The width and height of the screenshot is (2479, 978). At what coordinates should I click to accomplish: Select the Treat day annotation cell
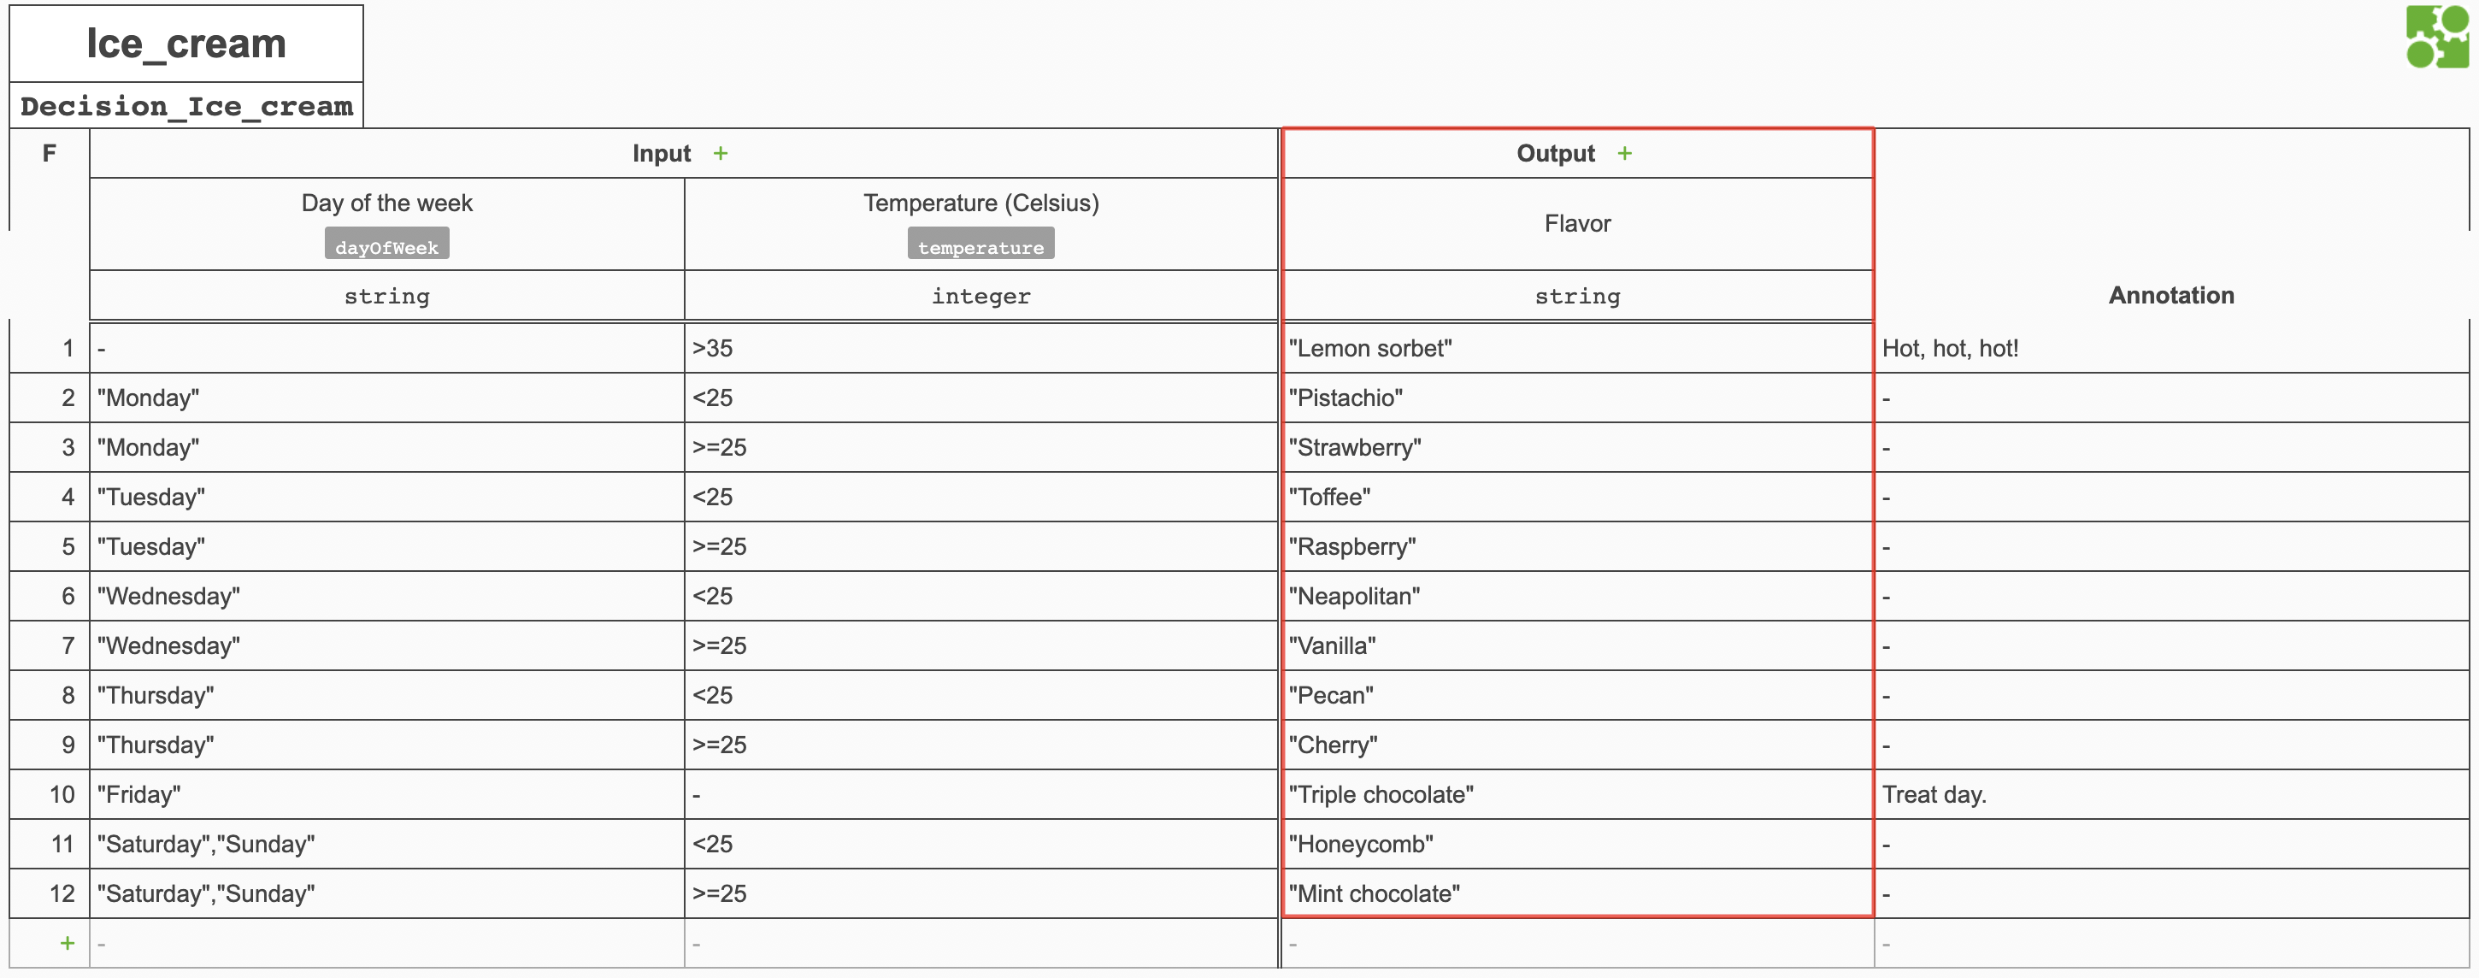click(x=1934, y=794)
